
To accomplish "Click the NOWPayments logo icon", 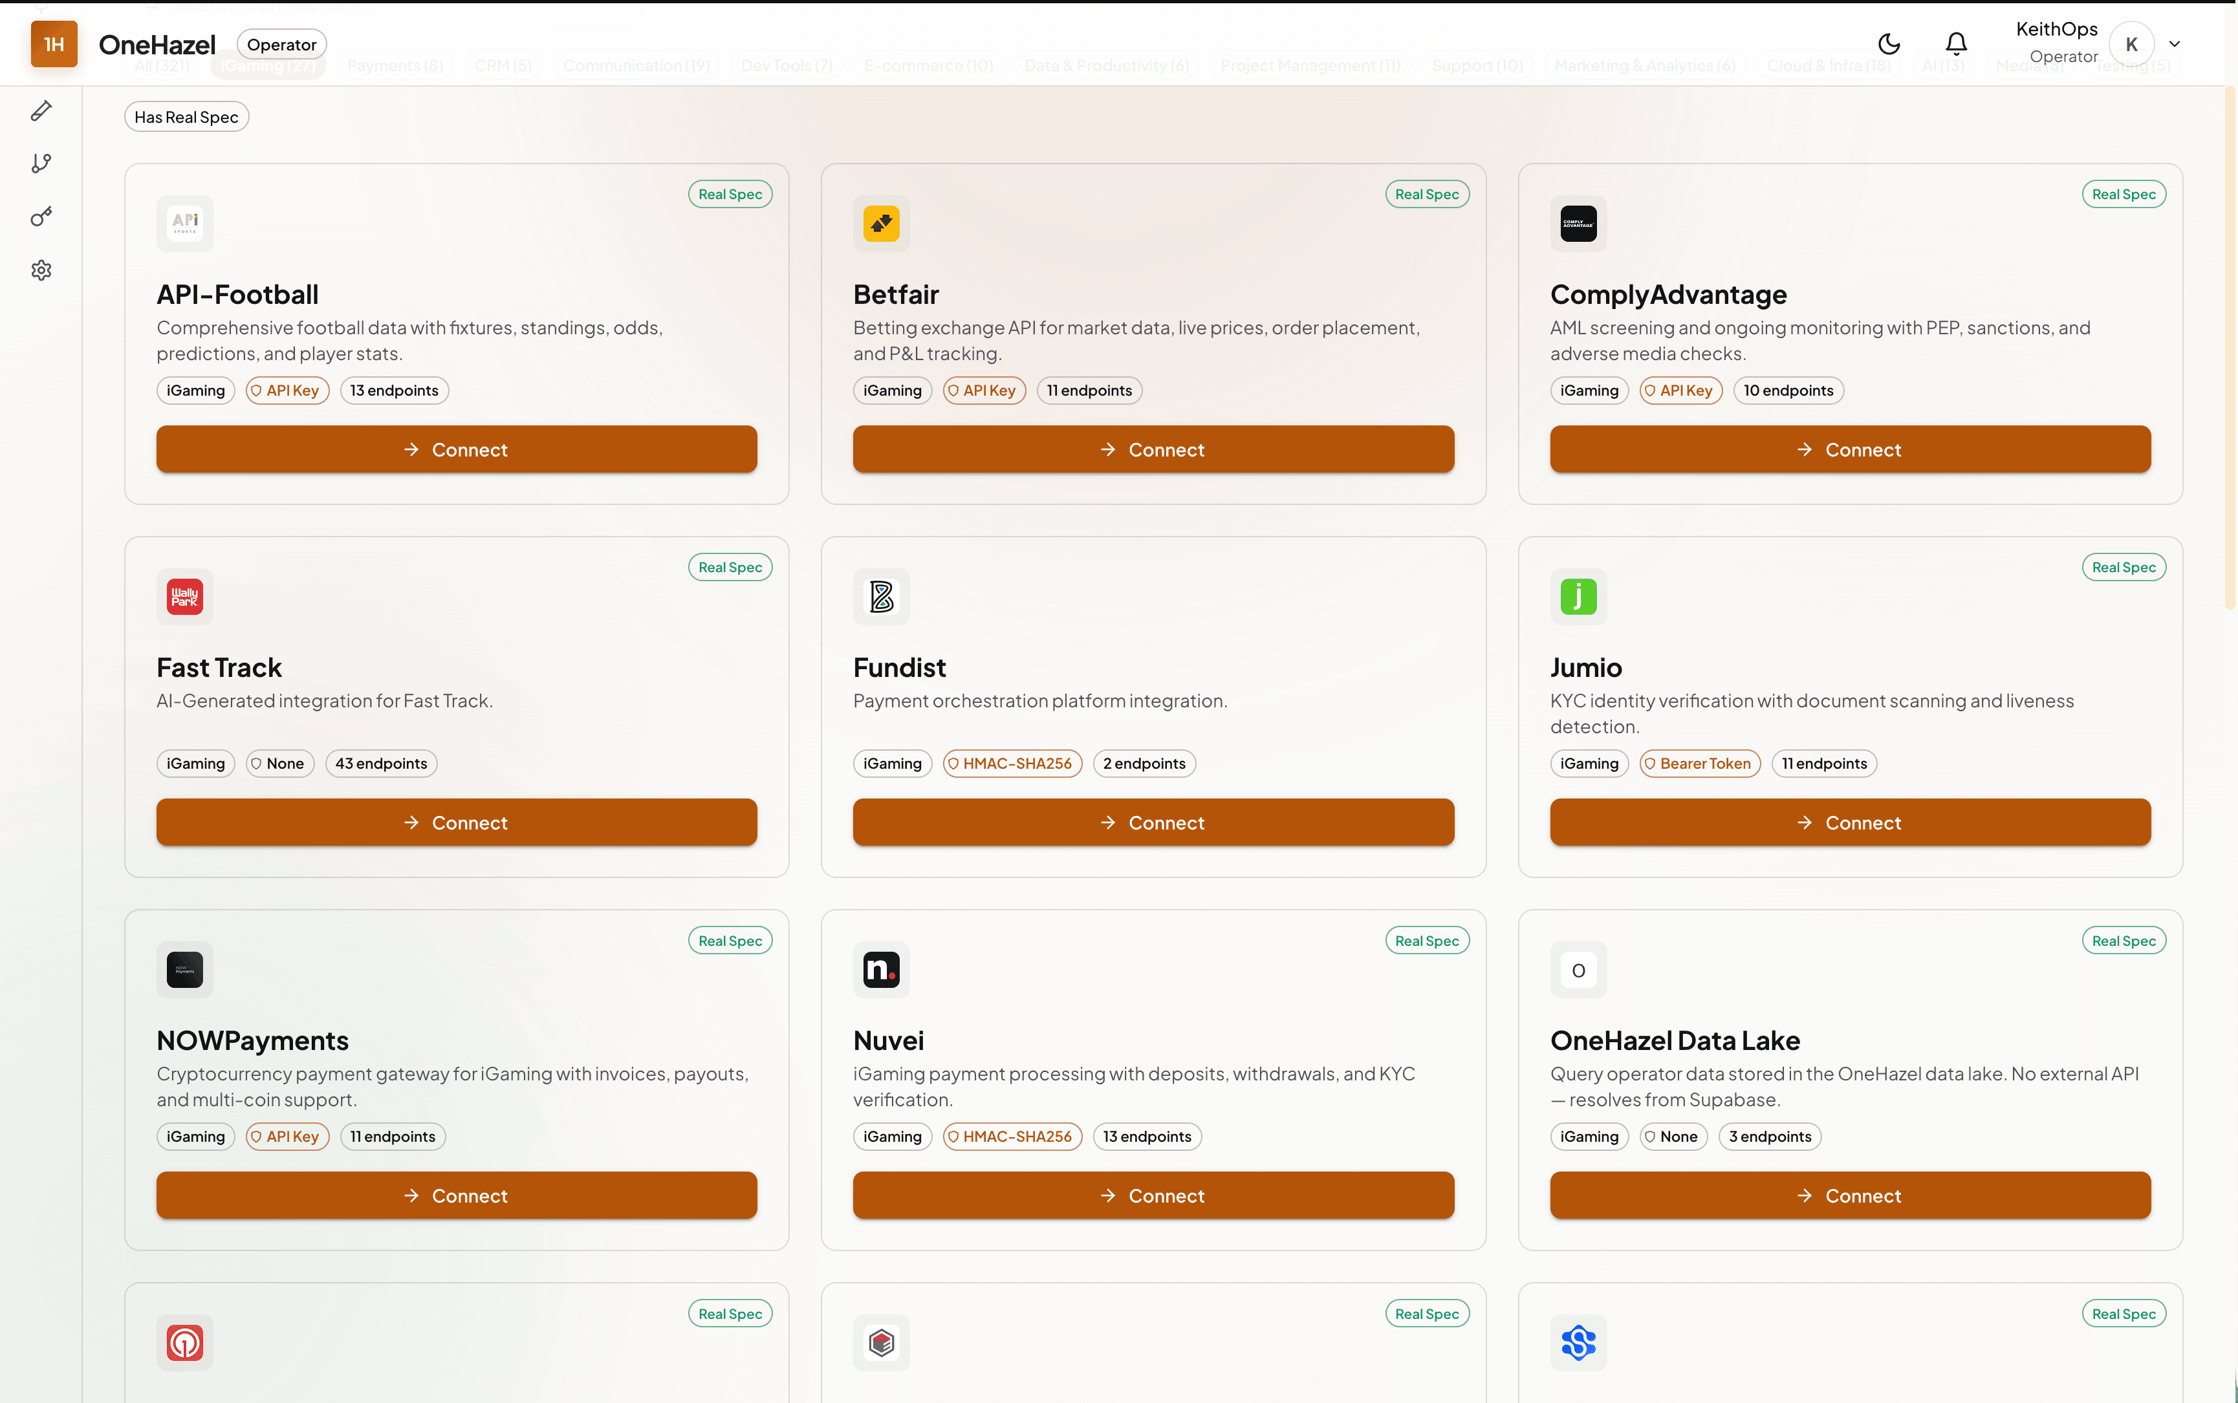I will 185,970.
